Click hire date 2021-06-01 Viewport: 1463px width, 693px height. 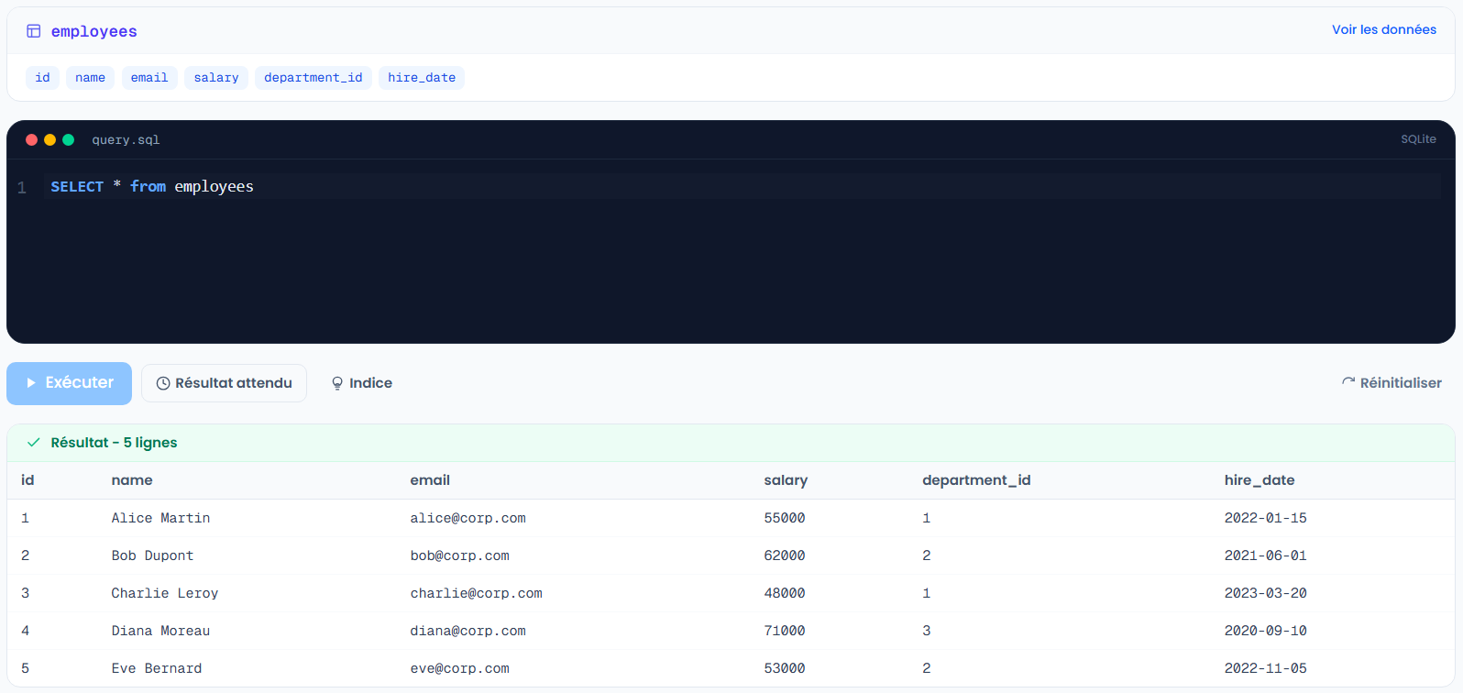pyautogui.click(x=1265, y=555)
